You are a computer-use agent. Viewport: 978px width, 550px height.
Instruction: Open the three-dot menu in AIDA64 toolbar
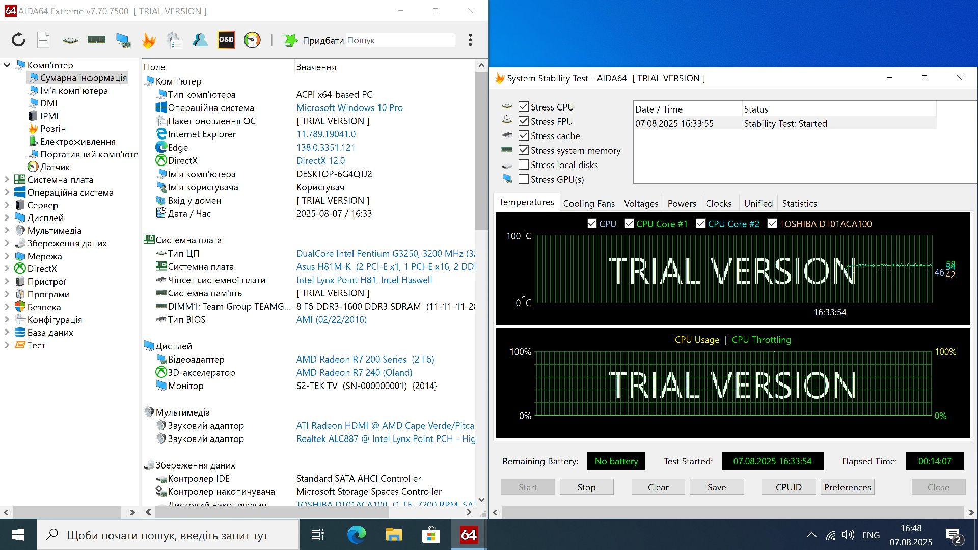click(x=470, y=40)
